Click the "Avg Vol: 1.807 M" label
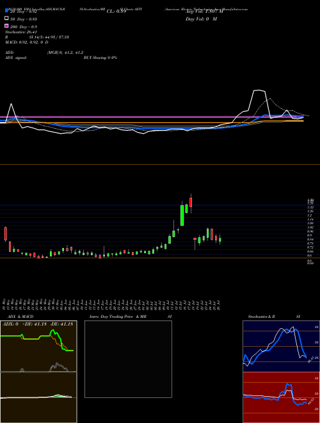The height and width of the screenshot is (423, 320). tap(204, 12)
